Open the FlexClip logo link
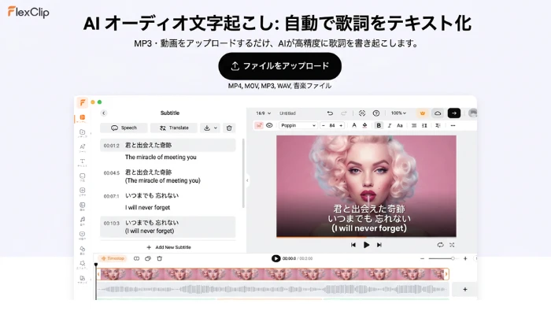551x315 pixels. (28, 13)
